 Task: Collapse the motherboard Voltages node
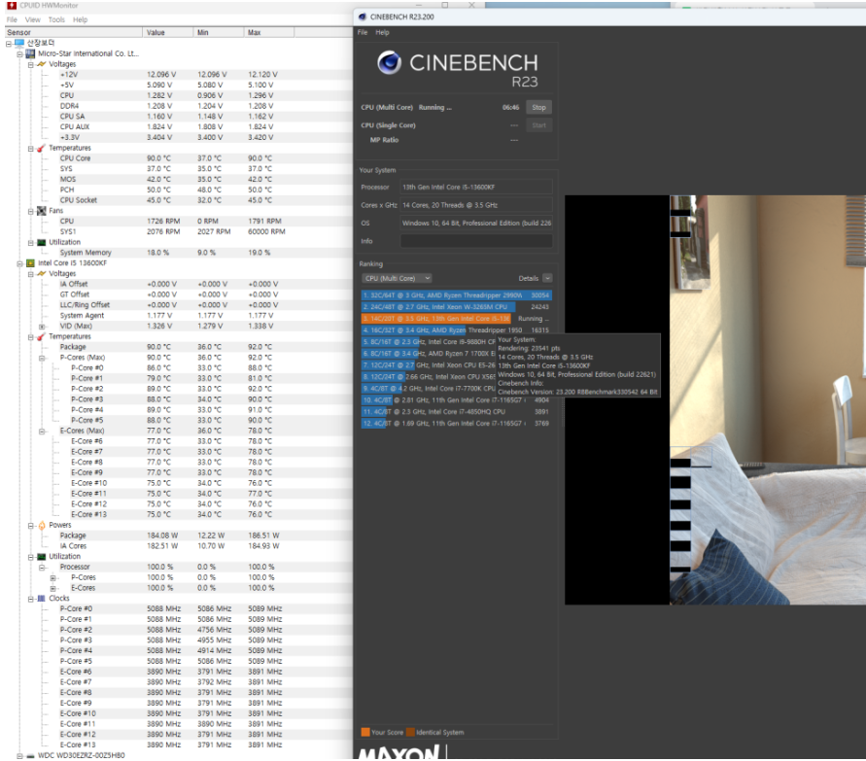click(x=31, y=64)
